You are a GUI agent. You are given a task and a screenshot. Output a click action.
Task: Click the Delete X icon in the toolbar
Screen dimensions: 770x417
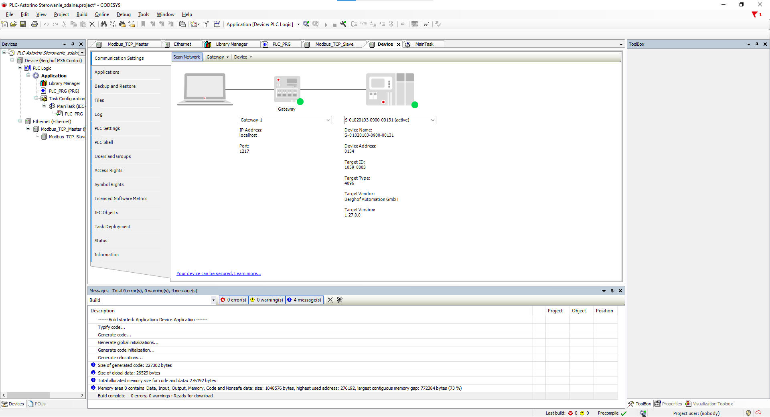coord(92,24)
